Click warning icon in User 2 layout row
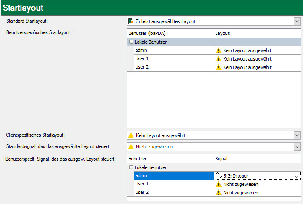The width and height of the screenshot is (303, 204). point(218,67)
